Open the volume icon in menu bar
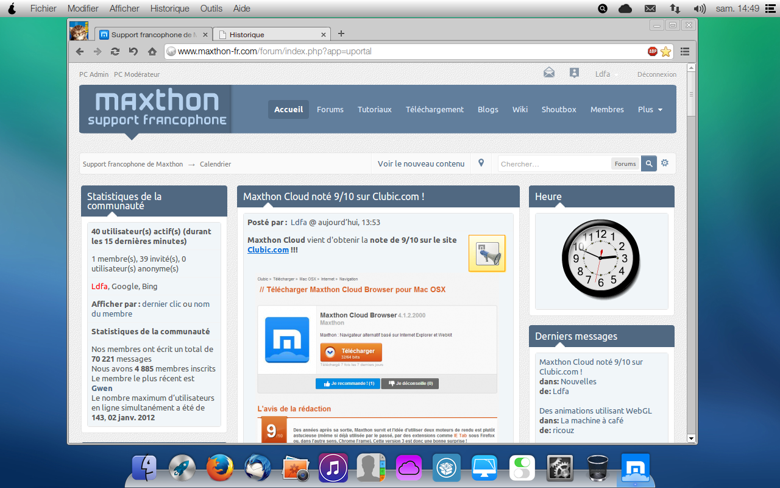This screenshot has height=488, width=780. pos(700,9)
